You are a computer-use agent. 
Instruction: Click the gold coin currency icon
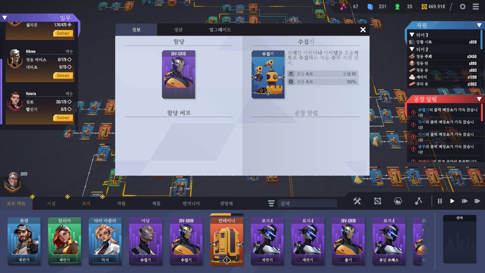point(424,6)
